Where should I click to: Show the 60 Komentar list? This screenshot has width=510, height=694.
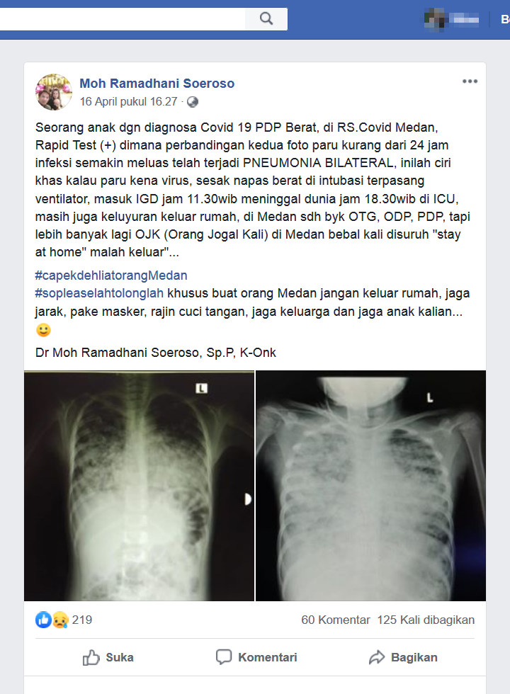[336, 620]
